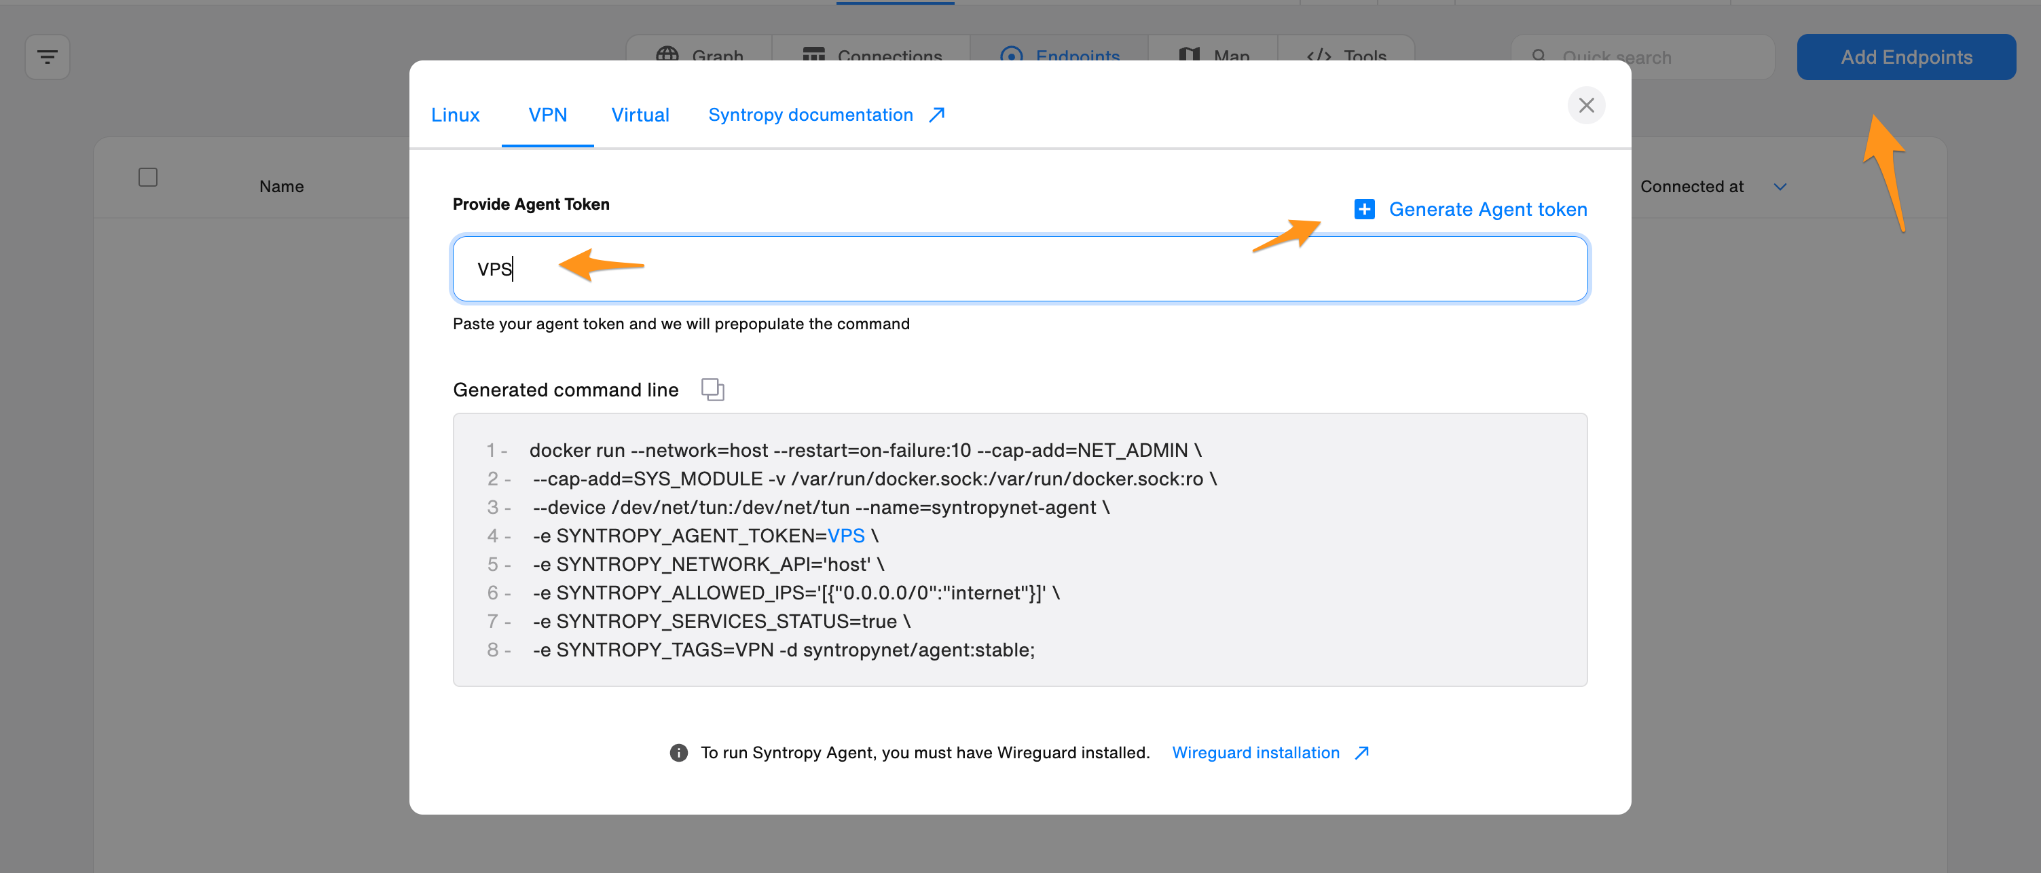The image size is (2041, 873).
Task: Copy the generated command line with copy icon
Action: [712, 389]
